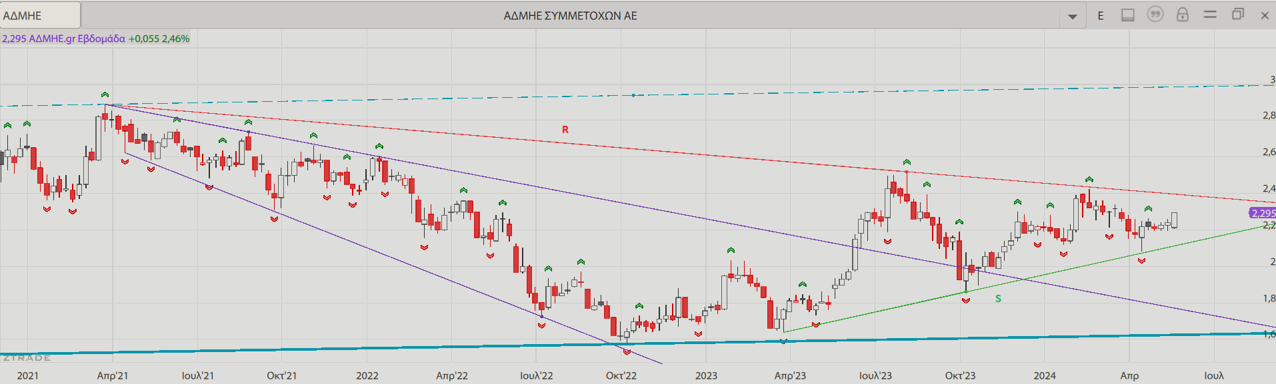The image size is (1276, 384).
Task: Click the Απρ'22 date axis label
Action: click(452, 375)
